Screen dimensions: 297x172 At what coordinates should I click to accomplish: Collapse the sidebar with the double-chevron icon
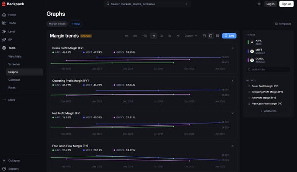click(x=4, y=161)
